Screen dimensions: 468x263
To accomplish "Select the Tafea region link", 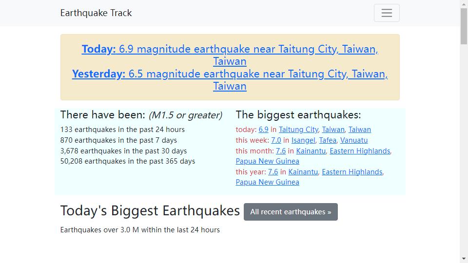I will click(x=328, y=140).
